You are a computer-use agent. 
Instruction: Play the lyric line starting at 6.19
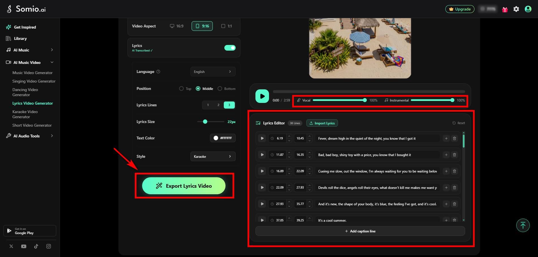(262, 138)
